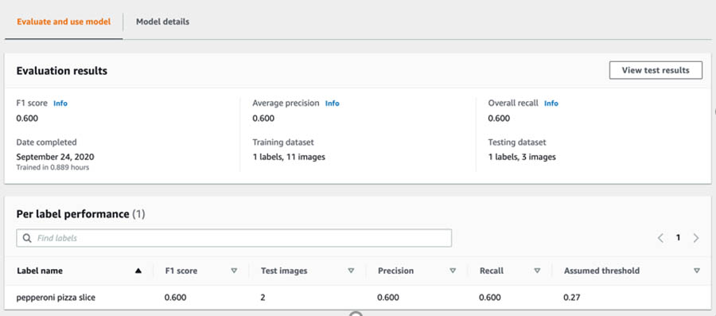
Task: Click the Label name column header
Action: point(40,271)
